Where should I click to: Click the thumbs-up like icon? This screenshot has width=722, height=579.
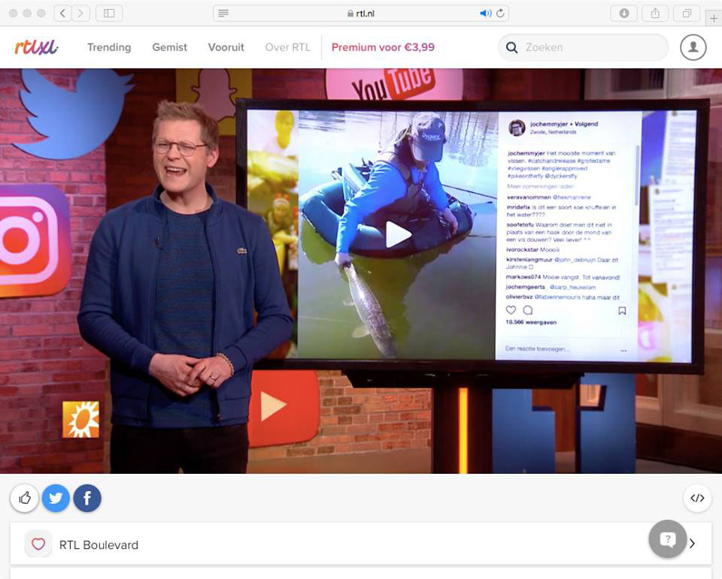pos(25,498)
